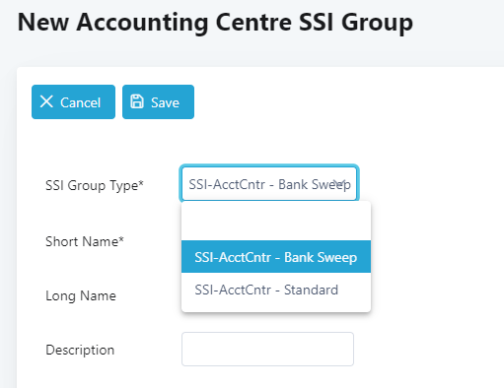Image resolution: width=504 pixels, height=388 pixels.
Task: Click the Cancel button label
Action: [80, 102]
